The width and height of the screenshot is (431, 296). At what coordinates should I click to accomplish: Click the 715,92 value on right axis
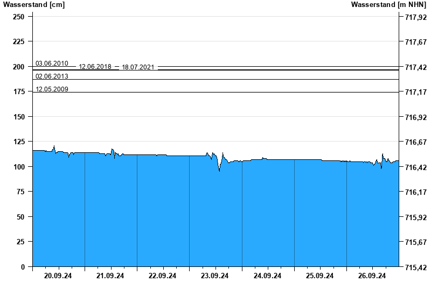[416, 217]
